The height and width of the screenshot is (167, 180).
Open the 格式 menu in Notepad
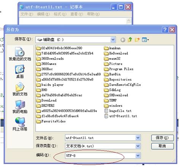60,14
